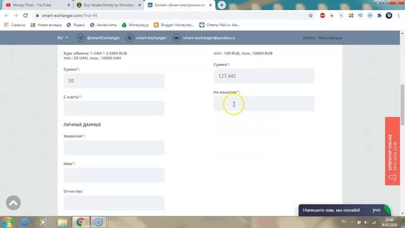The height and width of the screenshot is (228, 405).
Task: Open the Windows Start button
Action: 8,222
